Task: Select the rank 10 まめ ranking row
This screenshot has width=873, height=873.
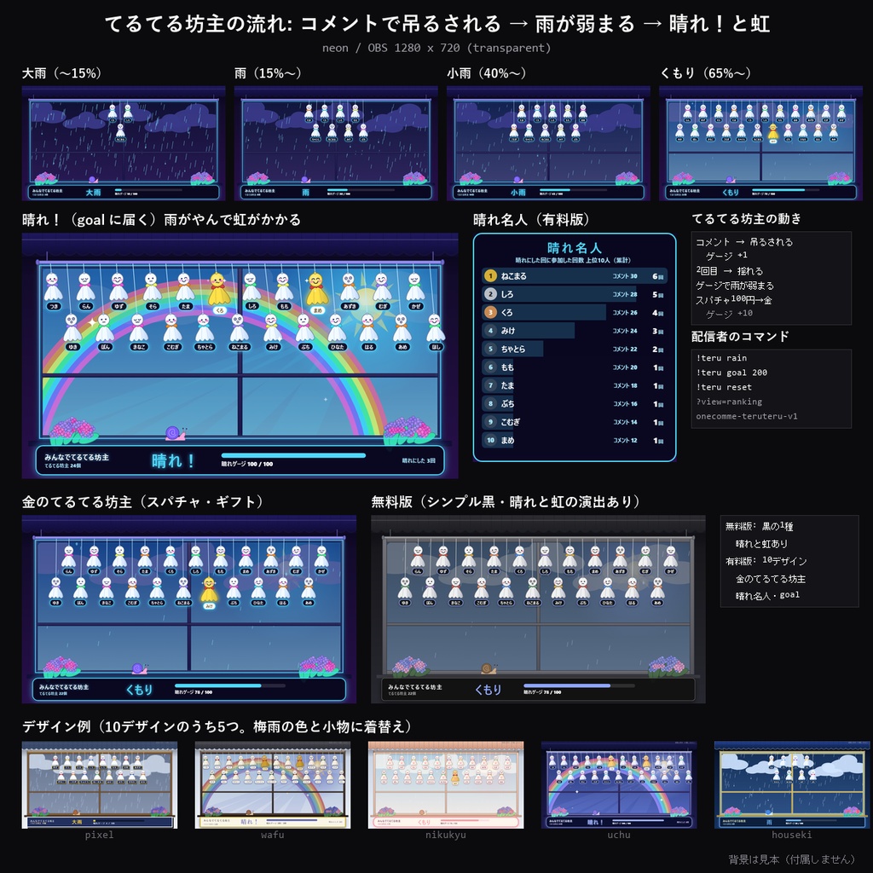Action: click(x=574, y=441)
